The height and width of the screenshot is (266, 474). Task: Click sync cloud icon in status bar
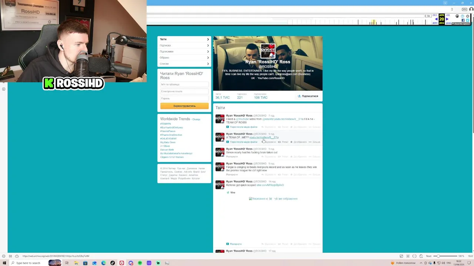(17, 256)
